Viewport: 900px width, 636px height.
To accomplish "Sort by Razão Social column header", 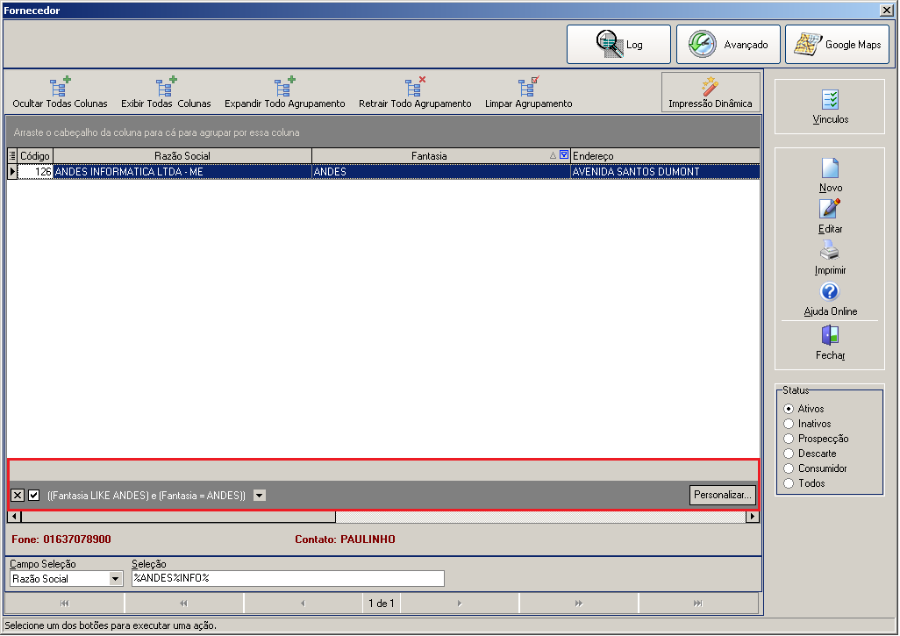I will tap(182, 155).
